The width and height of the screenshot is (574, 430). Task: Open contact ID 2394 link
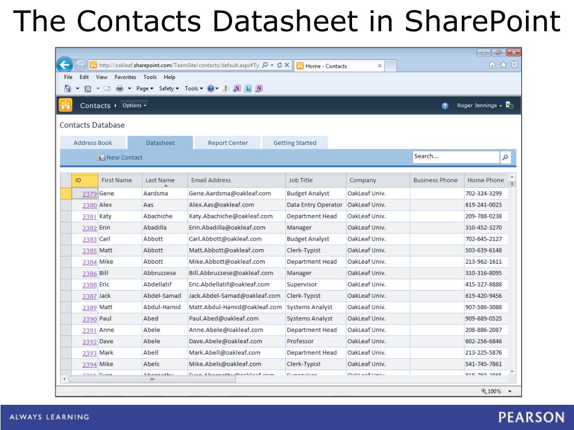click(x=89, y=364)
